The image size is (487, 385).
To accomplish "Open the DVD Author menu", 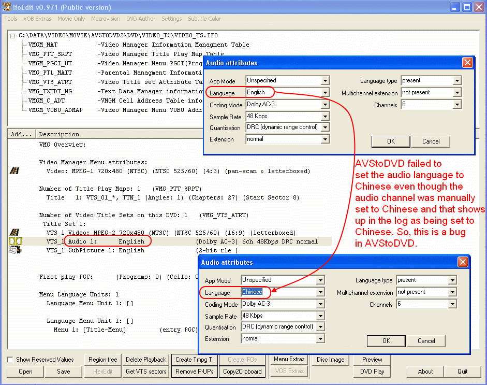I will tap(141, 19).
